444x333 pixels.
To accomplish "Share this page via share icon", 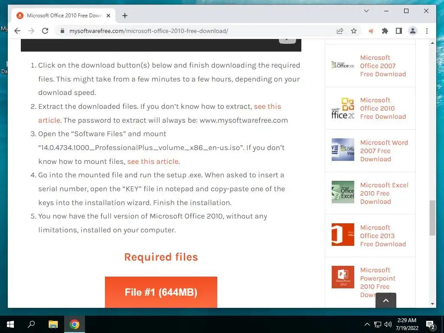I will pos(340,31).
